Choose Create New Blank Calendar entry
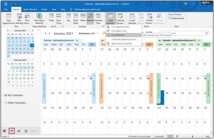 [x=123, y=39]
